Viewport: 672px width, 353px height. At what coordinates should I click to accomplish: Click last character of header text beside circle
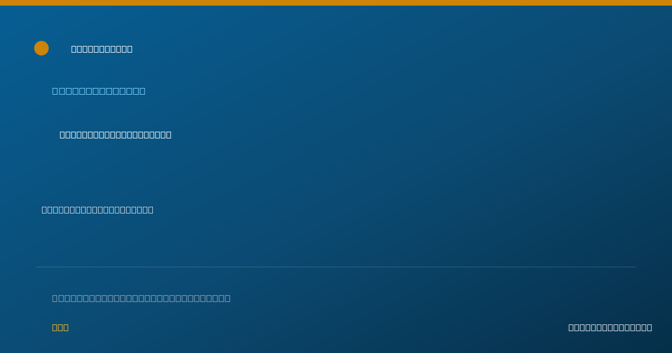tap(130, 49)
